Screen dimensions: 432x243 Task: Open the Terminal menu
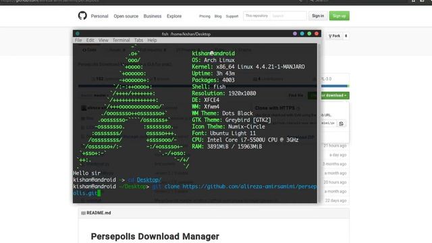point(121,40)
